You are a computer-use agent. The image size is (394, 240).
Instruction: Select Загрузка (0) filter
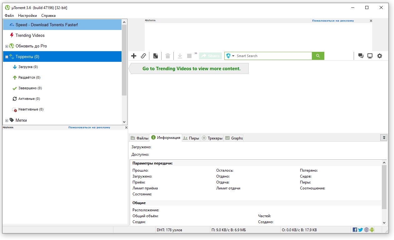(62, 67)
